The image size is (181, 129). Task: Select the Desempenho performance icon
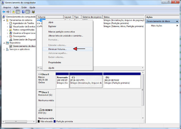click(x=11, y=36)
